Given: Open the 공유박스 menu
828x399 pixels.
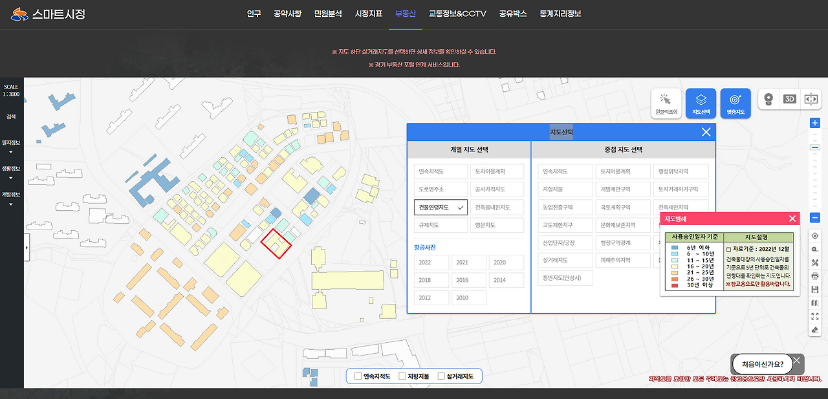Looking at the screenshot, I should (x=512, y=14).
